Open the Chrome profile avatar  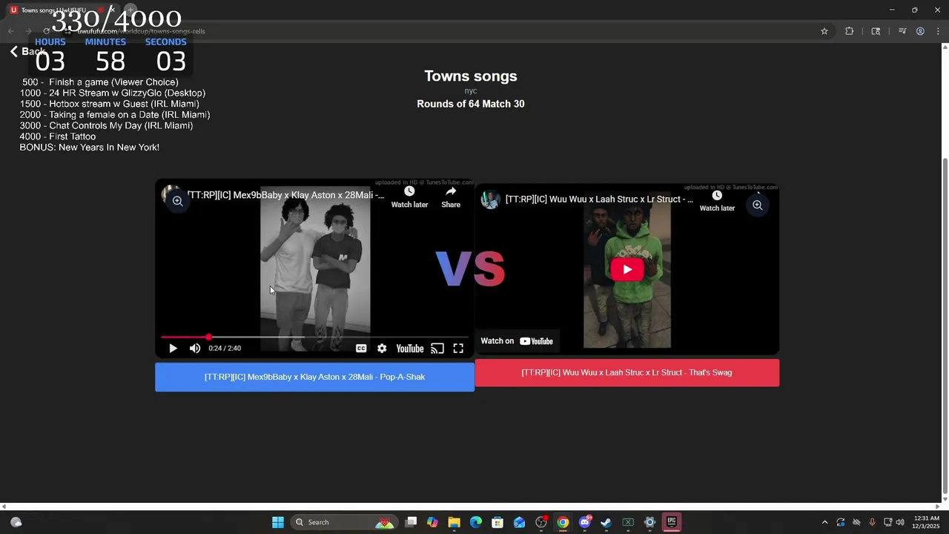(x=920, y=31)
